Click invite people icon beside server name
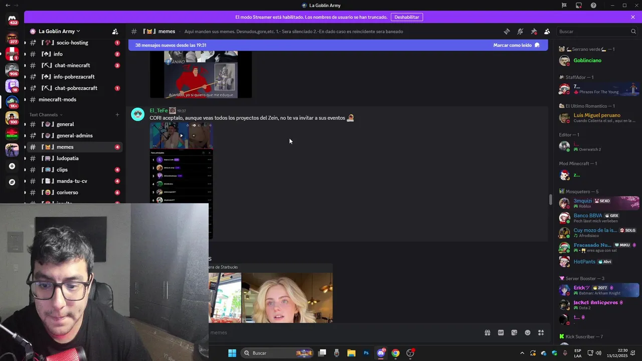Viewport: 642px width, 361px height. 115,31
